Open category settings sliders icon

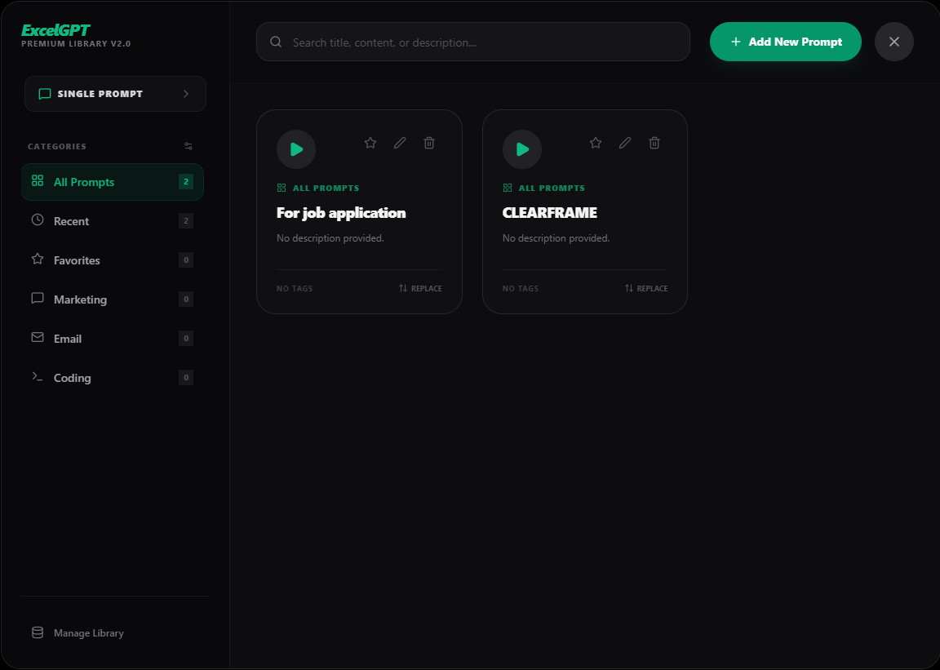[x=188, y=146]
